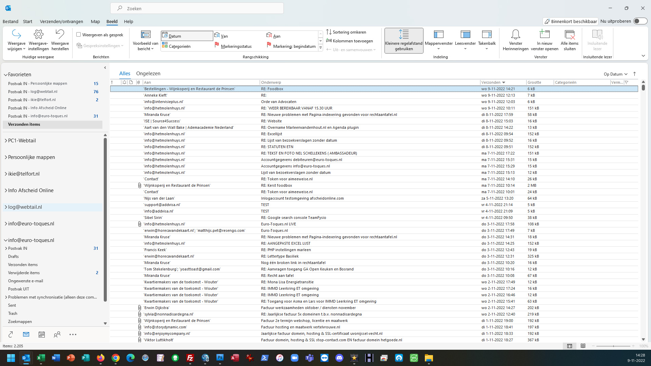Open the Help ribbon tab
Viewport: 651px width, 366px height.
tap(129, 21)
